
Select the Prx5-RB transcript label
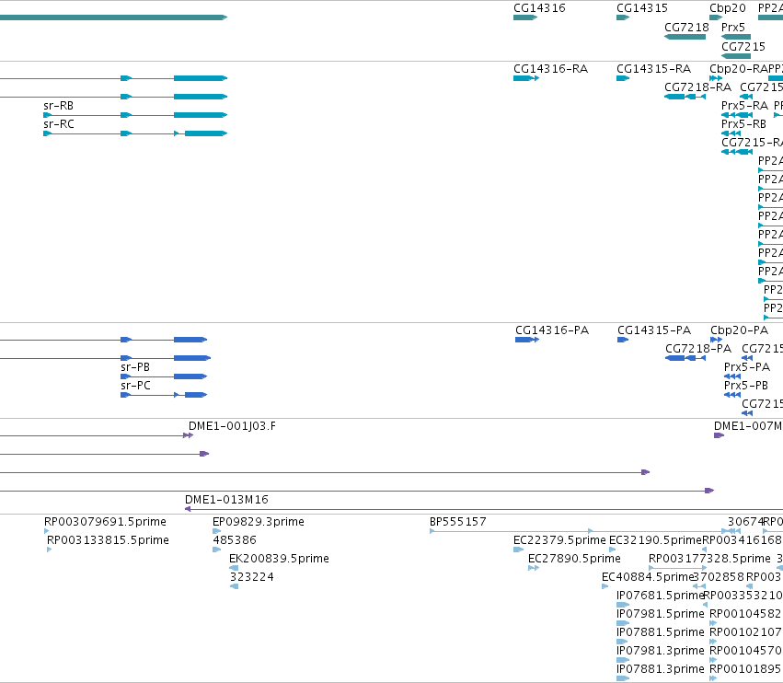coord(743,124)
